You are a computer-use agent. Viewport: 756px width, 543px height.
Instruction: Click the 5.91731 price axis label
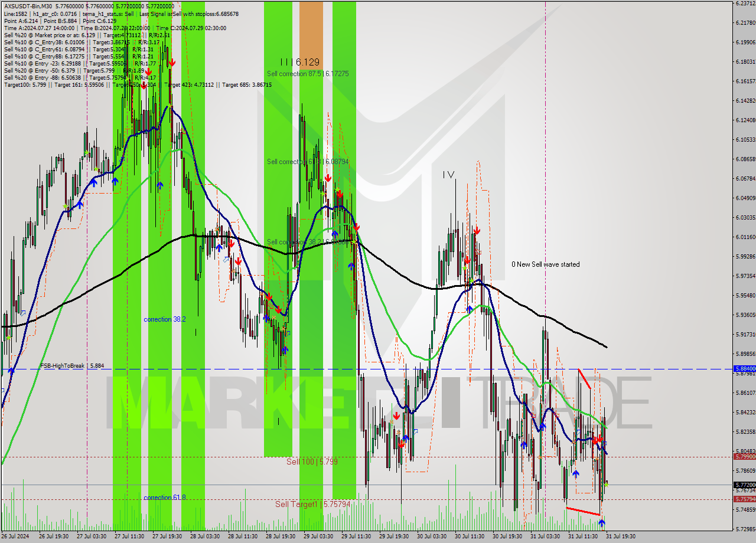coord(745,334)
